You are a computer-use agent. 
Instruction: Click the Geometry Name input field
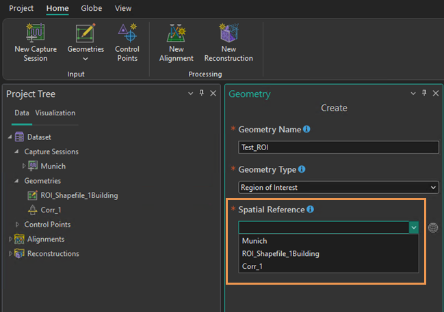339,147
